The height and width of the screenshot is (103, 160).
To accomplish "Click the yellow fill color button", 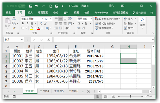I will pos(32,28).
